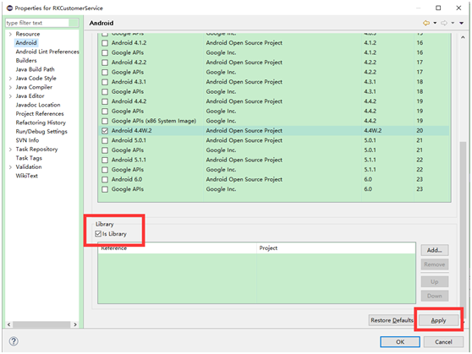
Task: Open the SVN Info page
Action: coord(27,140)
